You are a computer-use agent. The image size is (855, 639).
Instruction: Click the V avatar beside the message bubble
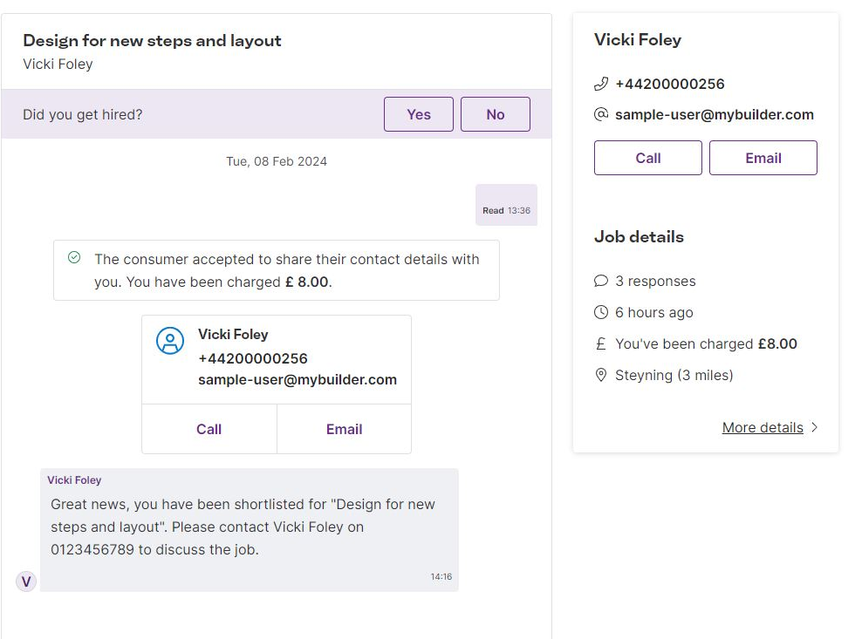(26, 581)
